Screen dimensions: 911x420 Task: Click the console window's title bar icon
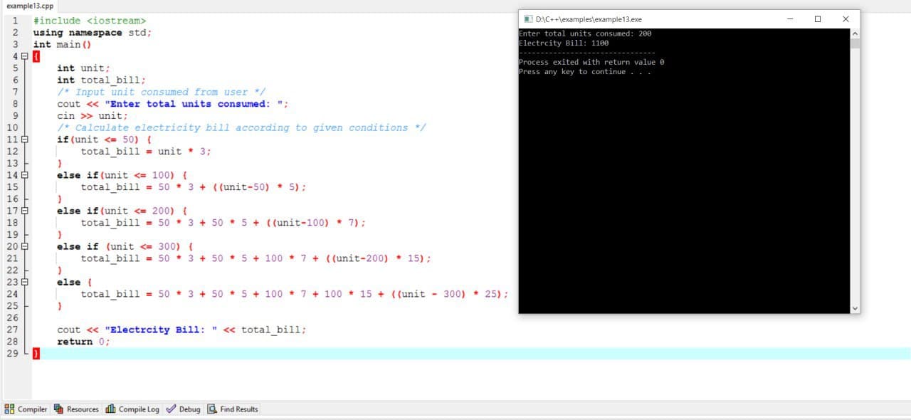(528, 19)
